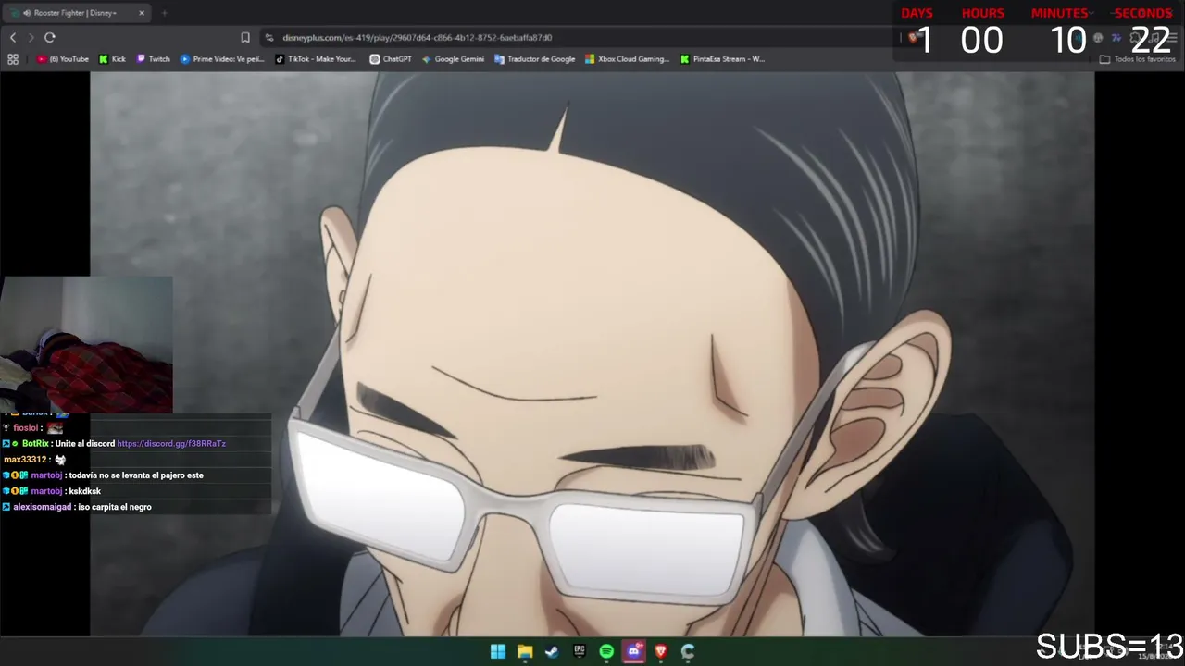Click the Disney+ video player
Viewport: 1185px width, 666px height.
coord(592,354)
